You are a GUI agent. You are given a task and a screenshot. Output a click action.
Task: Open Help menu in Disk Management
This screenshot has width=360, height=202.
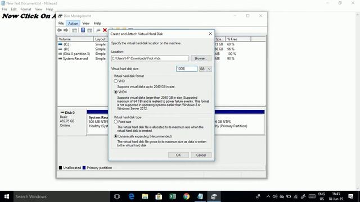[x=97, y=24]
